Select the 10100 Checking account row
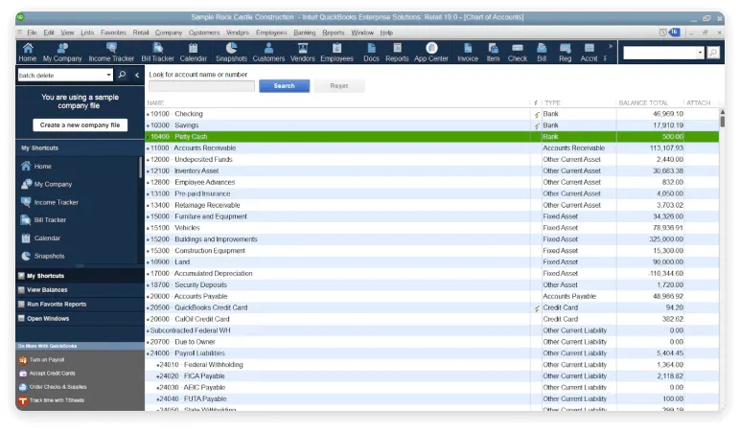 [431, 114]
